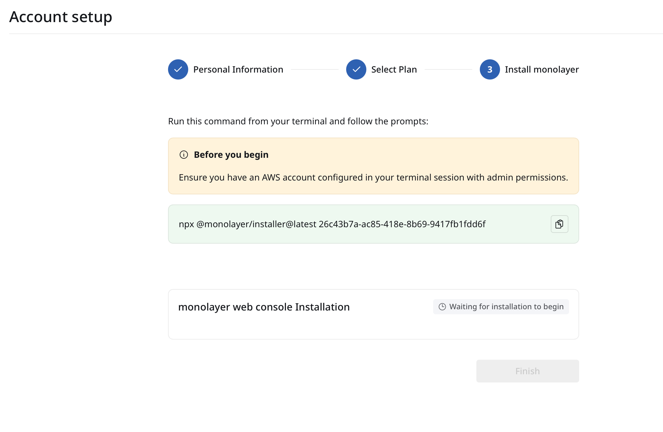The image size is (663, 432).
Task: Copy the npx installer command
Action: pyautogui.click(x=559, y=224)
